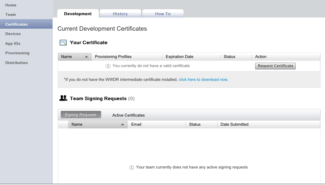
Task: Click Provisioning Profiles column header
Action: click(127, 57)
